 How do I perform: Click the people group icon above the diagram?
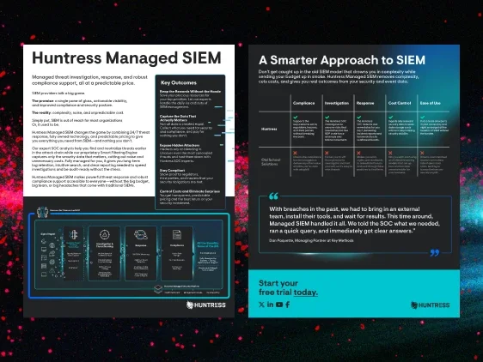[x=42, y=212]
